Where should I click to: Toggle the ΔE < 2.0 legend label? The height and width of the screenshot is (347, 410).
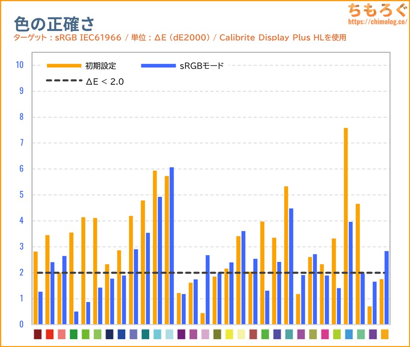105,82
